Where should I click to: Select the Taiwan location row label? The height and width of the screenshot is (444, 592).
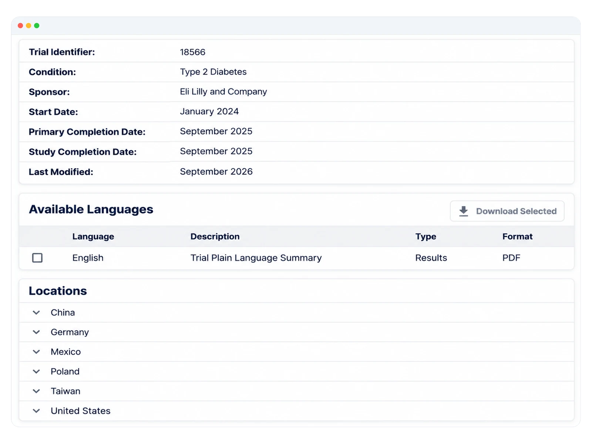click(65, 391)
